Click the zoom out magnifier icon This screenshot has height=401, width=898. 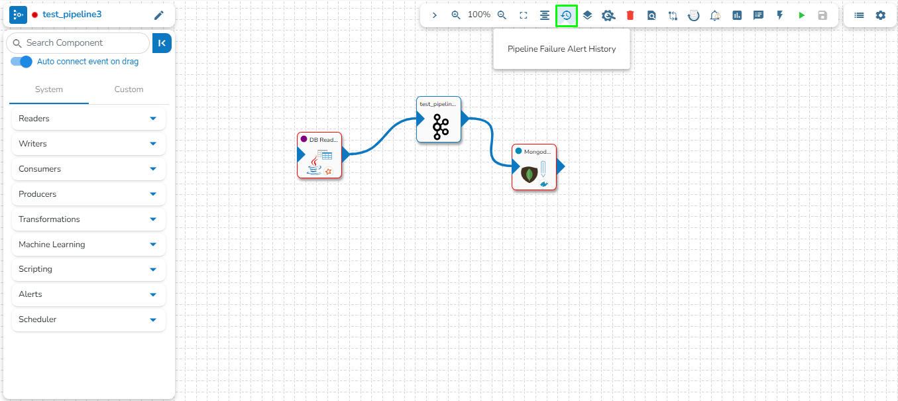tap(502, 15)
